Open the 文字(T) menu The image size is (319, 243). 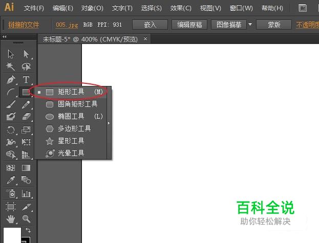[122, 8]
